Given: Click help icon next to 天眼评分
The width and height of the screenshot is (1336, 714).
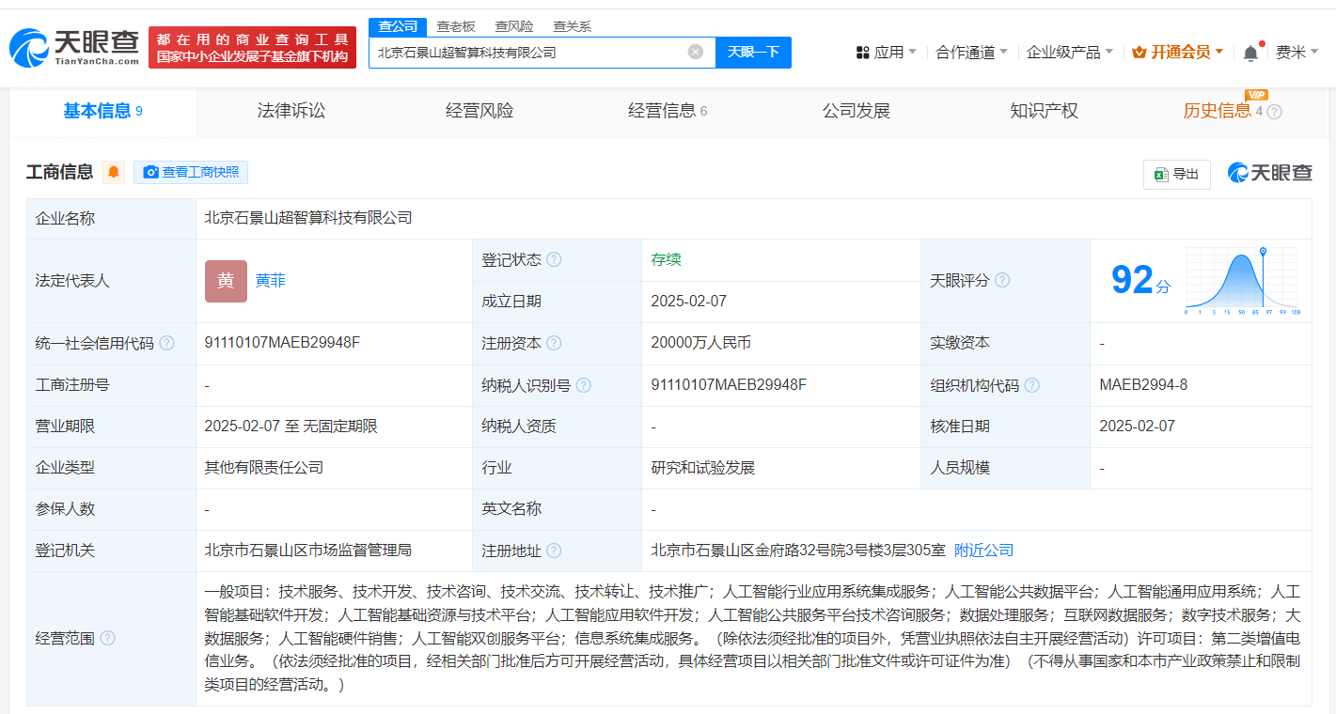Looking at the screenshot, I should pos(1002,280).
